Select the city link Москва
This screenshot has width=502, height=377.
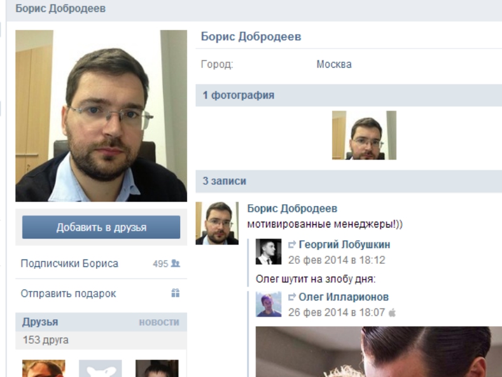[334, 64]
